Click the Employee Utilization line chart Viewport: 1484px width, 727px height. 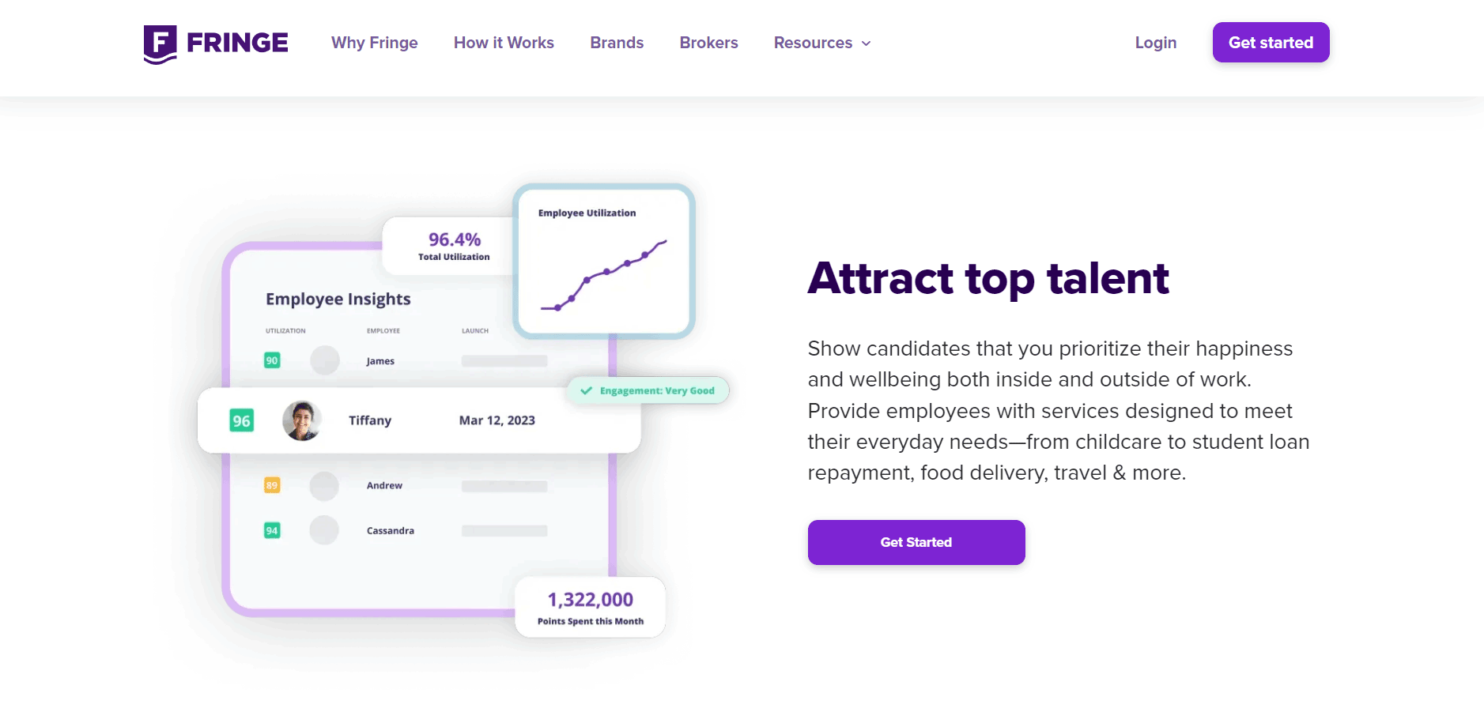point(604,274)
